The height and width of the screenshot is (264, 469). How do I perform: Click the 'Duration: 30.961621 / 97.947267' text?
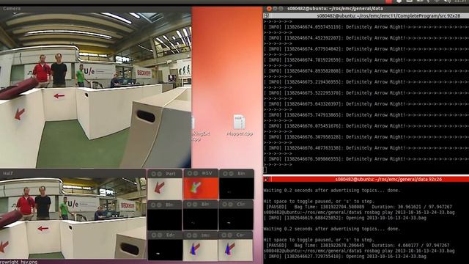(x=412, y=207)
